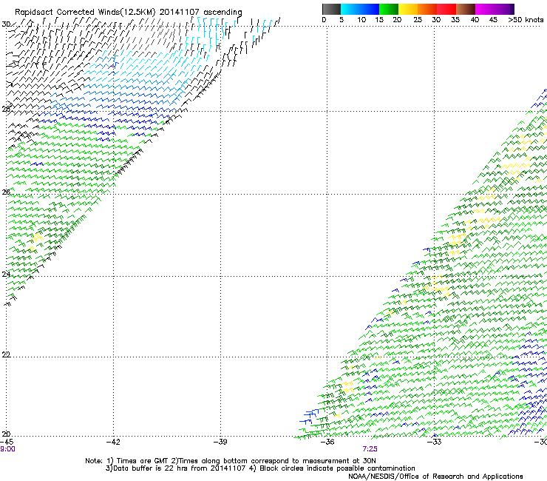The width and height of the screenshot is (547, 481).
Task: Click the brown 35-40 knots legend segment
Action: (x=466, y=9)
